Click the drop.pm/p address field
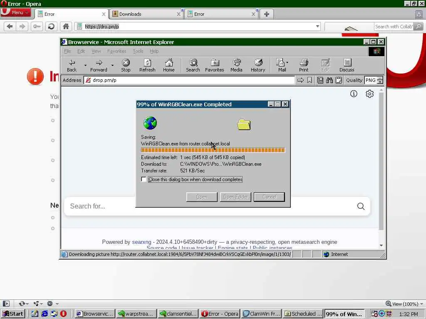 coord(189,80)
